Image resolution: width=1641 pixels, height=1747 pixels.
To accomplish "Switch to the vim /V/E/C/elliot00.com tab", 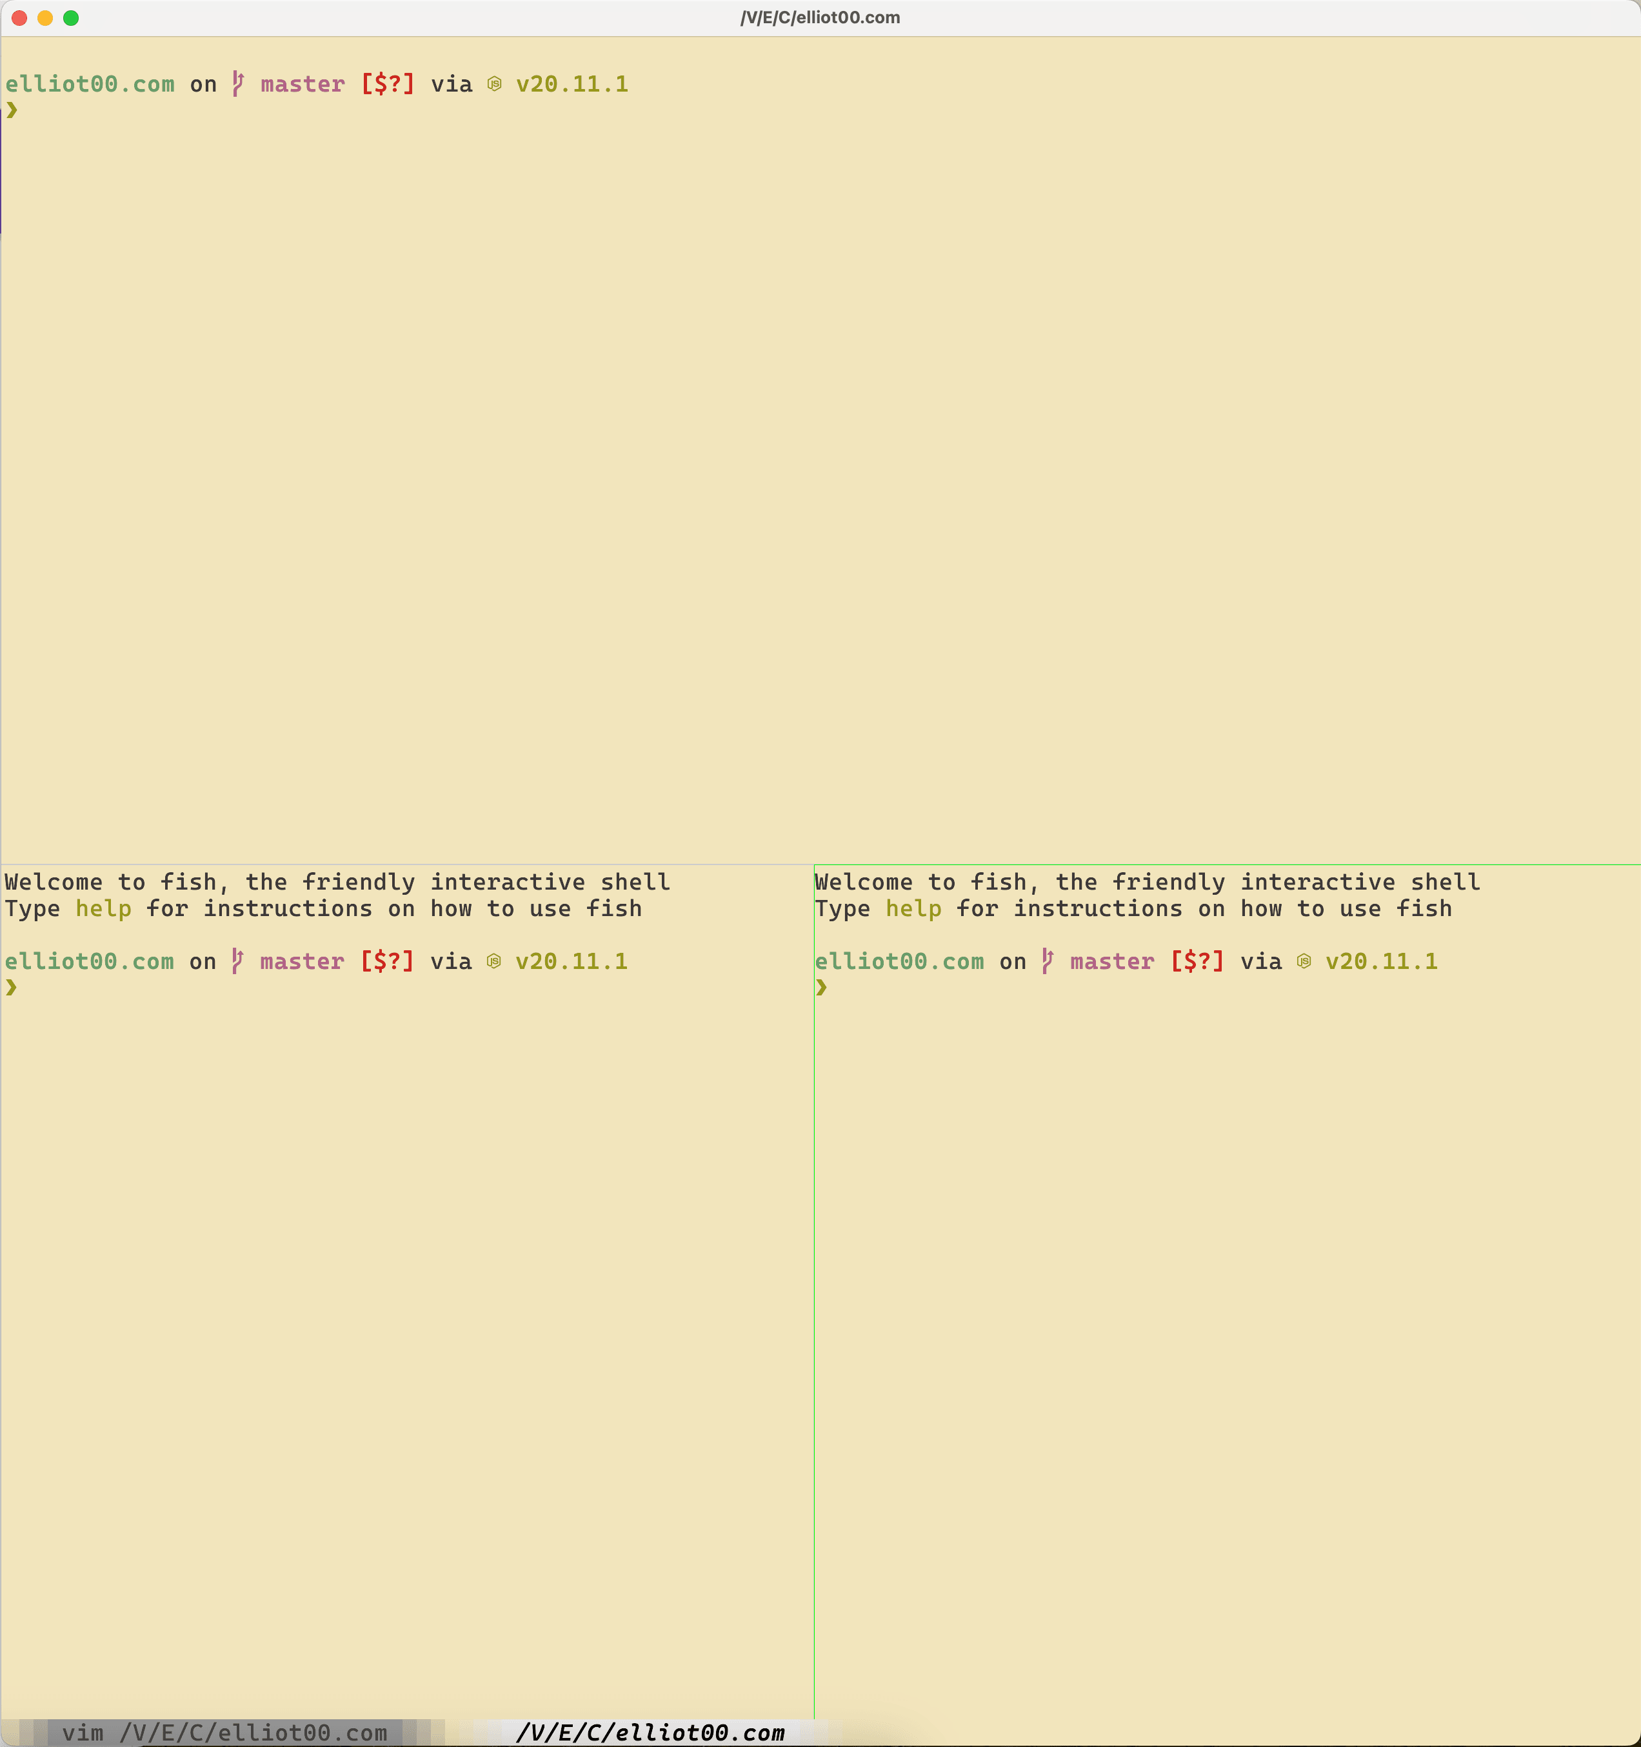I will (224, 1732).
